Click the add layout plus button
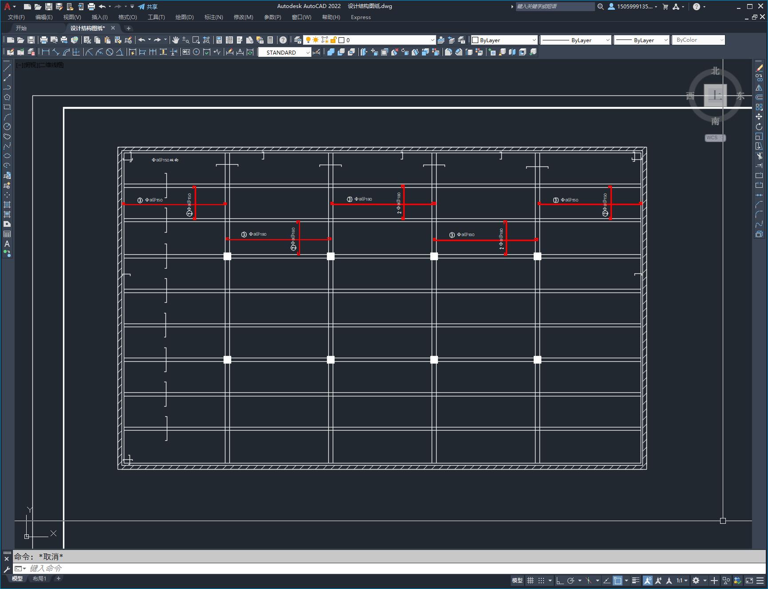This screenshot has width=768, height=589. point(58,578)
